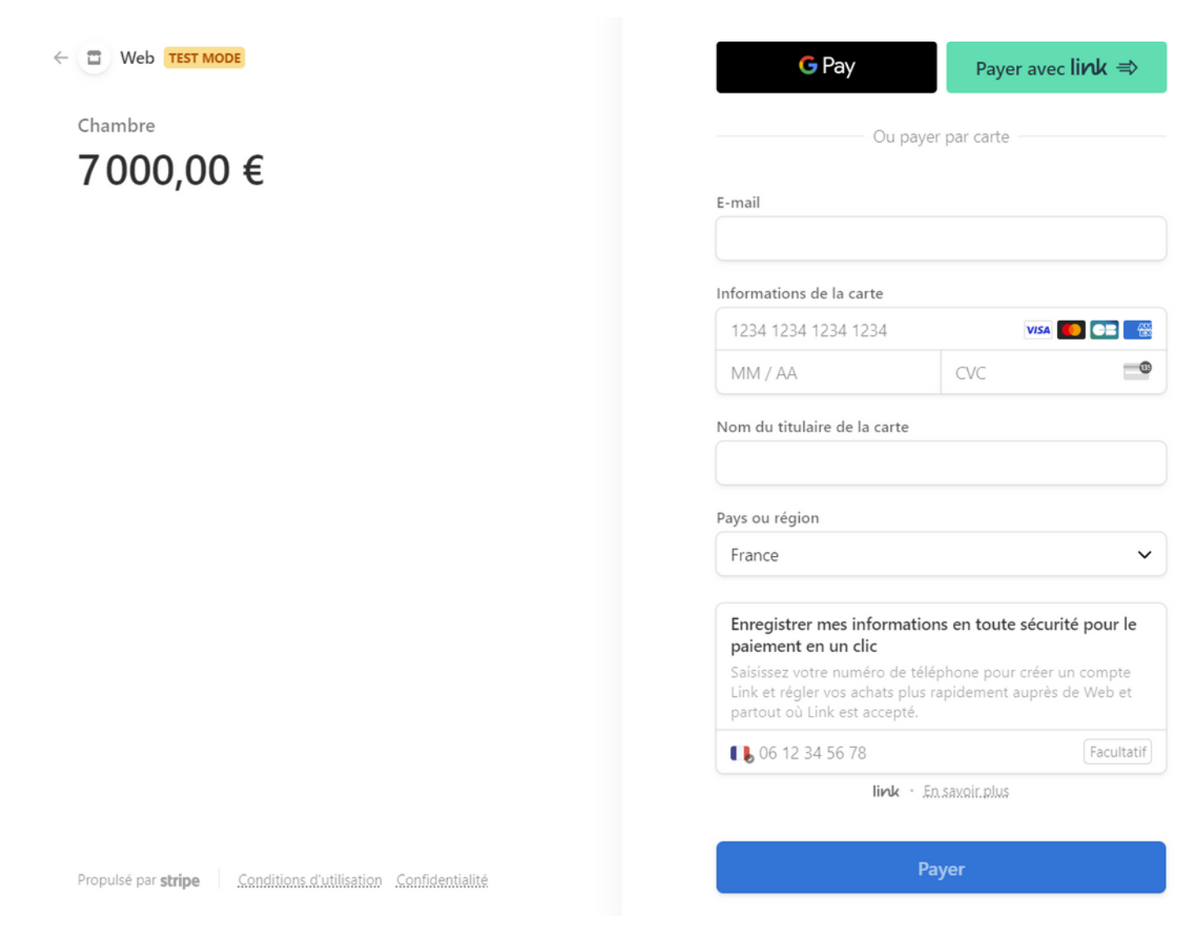Focus the E-mail input field
Image resolution: width=1195 pixels, height=939 pixels.
click(940, 239)
